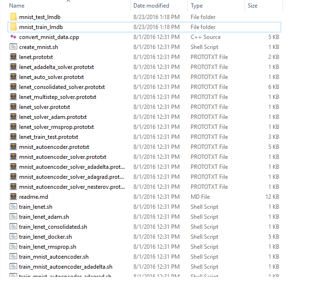Click the lenet_adadelta_solver.prototxt file icon

[13, 67]
